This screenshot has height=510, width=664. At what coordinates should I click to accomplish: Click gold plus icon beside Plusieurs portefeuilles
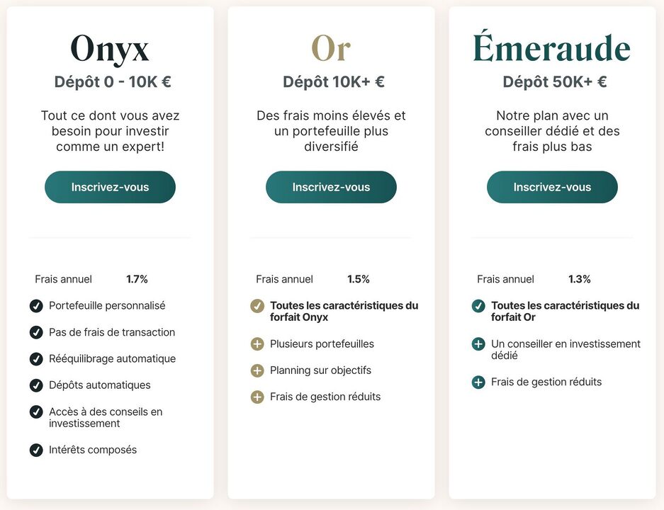point(257,344)
